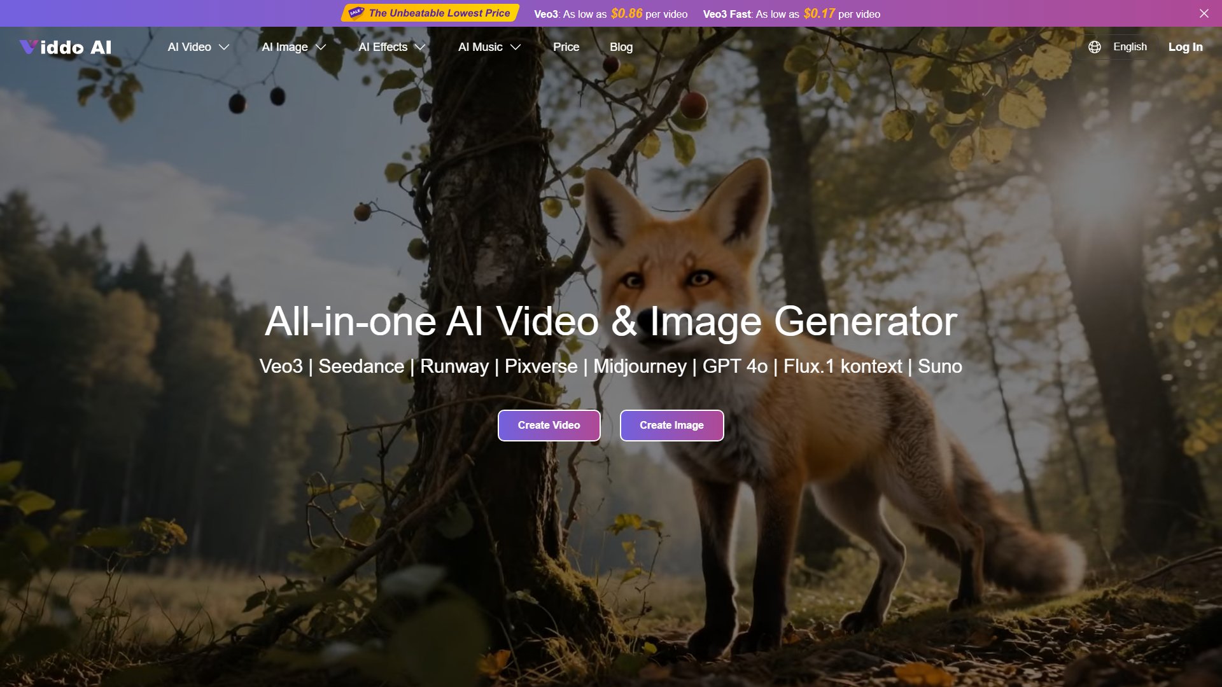Click the Veo3 Fast $0.17 per video offer

coord(791,13)
